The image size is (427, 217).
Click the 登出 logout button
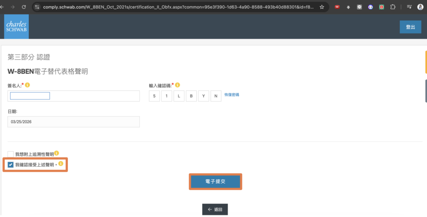click(x=410, y=27)
